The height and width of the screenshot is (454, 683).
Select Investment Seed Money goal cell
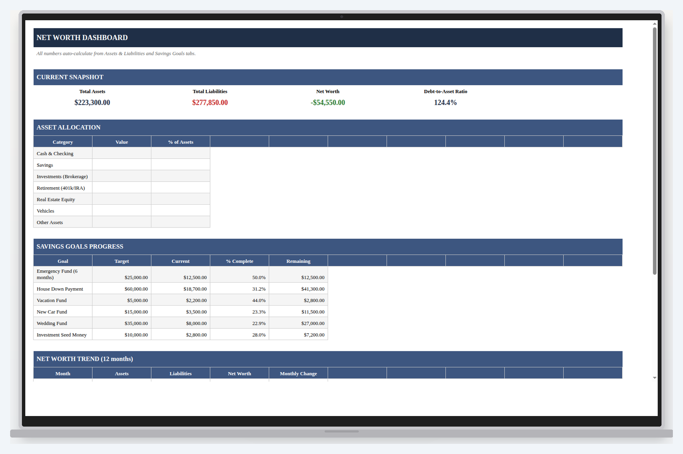tap(63, 334)
